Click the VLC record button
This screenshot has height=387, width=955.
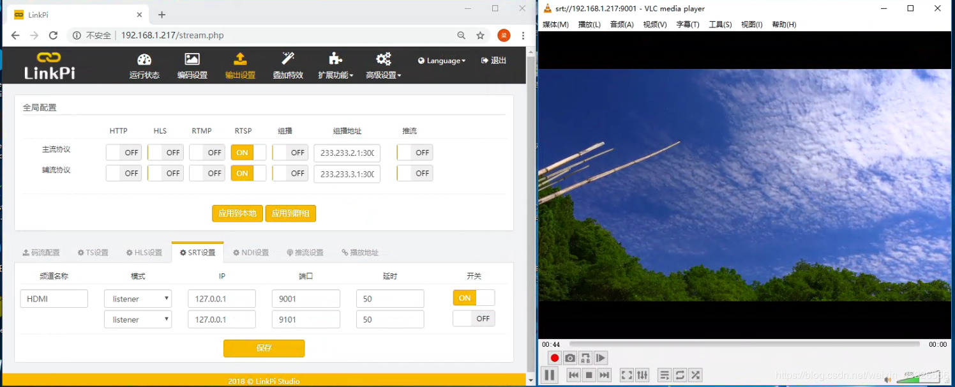[x=554, y=358]
